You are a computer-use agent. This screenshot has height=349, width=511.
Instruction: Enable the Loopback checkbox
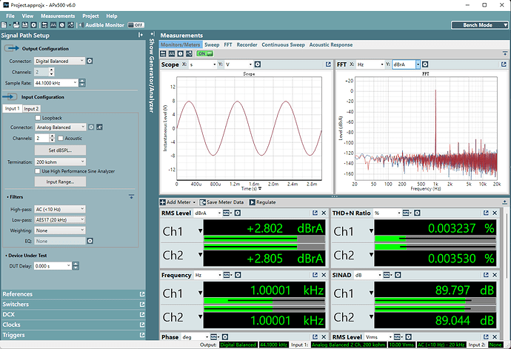(x=38, y=118)
